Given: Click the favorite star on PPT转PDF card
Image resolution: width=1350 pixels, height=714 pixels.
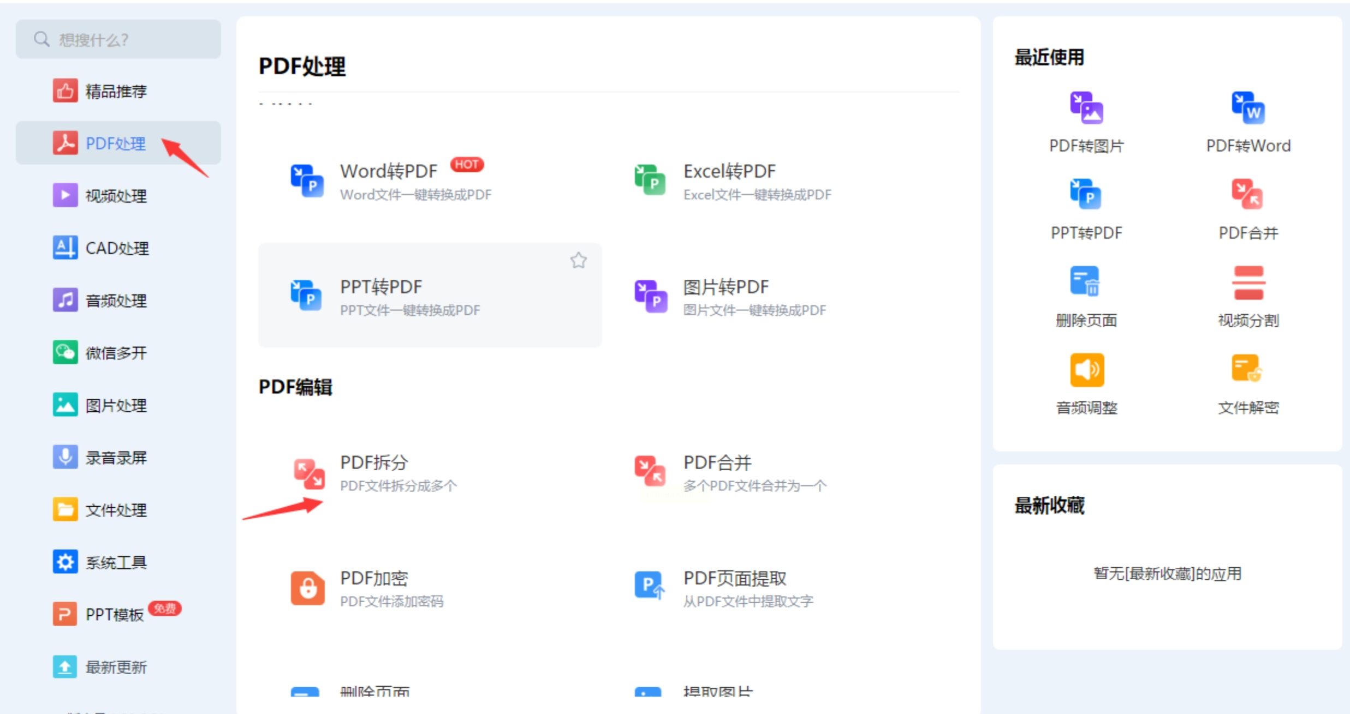Looking at the screenshot, I should point(578,261).
